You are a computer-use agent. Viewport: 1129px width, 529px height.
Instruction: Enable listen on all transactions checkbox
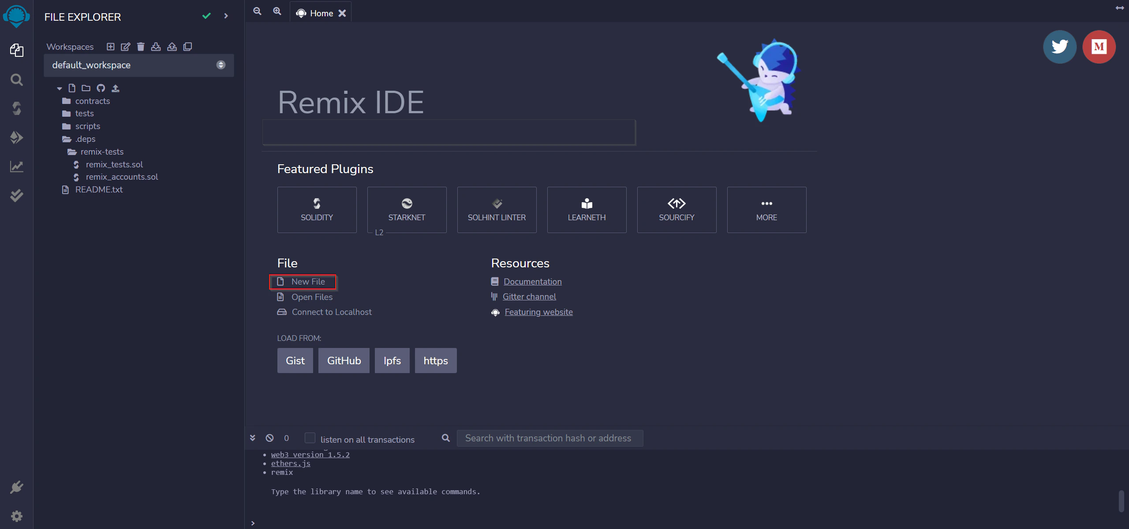310,438
